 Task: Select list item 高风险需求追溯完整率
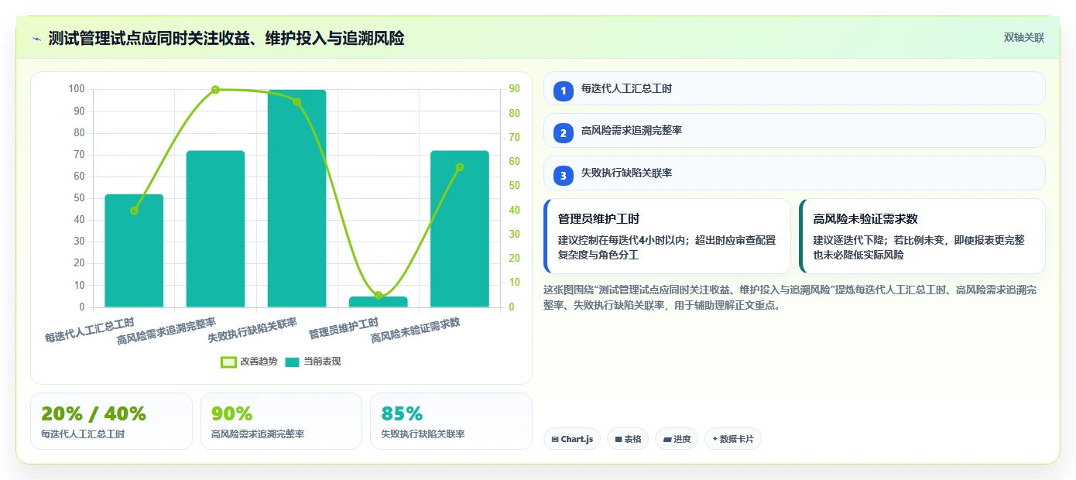[x=794, y=131]
